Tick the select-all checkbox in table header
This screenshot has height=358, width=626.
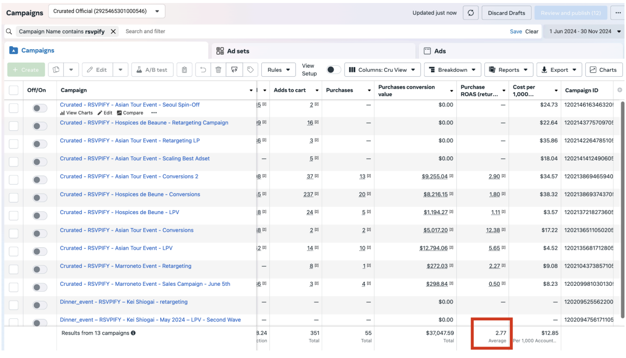click(14, 90)
